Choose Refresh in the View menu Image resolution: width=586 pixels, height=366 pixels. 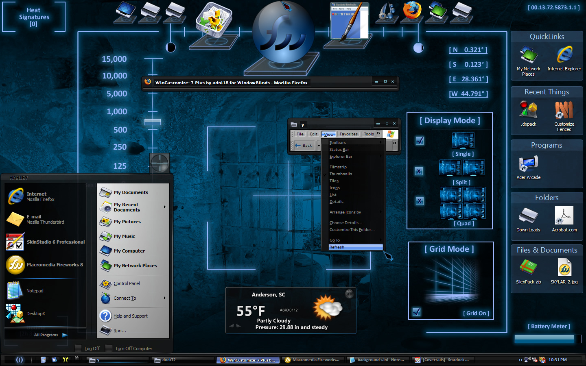[x=356, y=247]
